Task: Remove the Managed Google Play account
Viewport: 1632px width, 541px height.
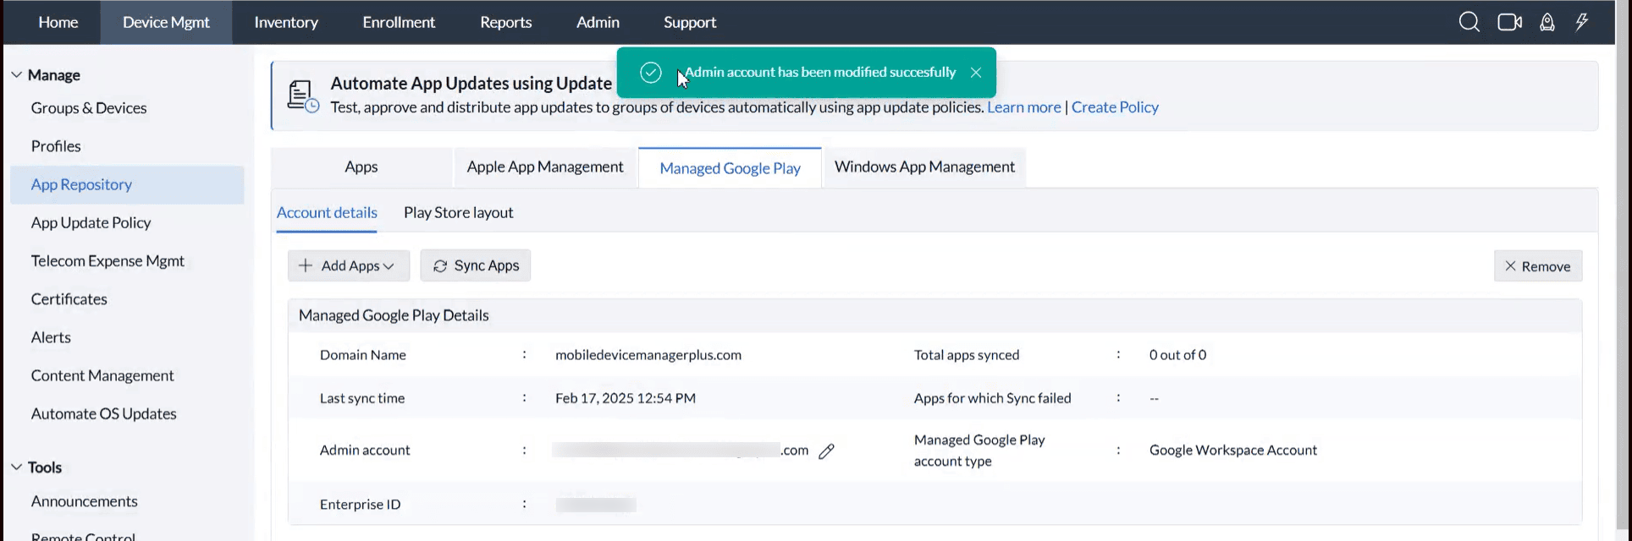Action: [1537, 266]
